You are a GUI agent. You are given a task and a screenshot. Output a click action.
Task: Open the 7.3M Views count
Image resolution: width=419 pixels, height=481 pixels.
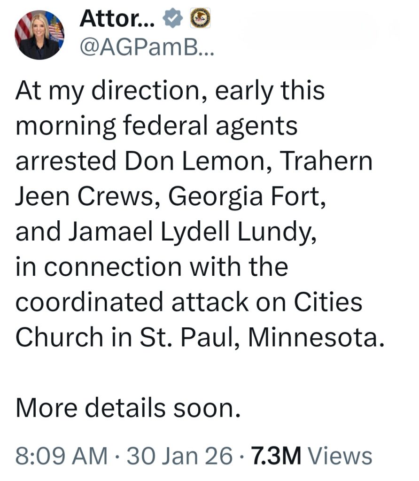pyautogui.click(x=312, y=455)
